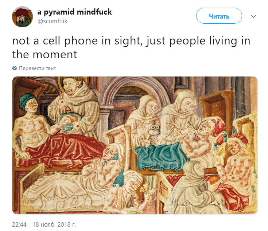Click the tweet's second text line "the moment"
The image size is (268, 231).
pyautogui.click(x=44, y=54)
